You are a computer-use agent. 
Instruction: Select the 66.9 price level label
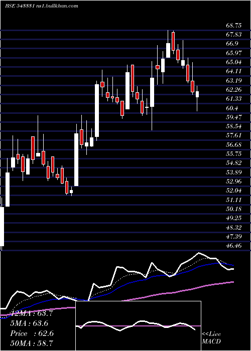pos(232,44)
